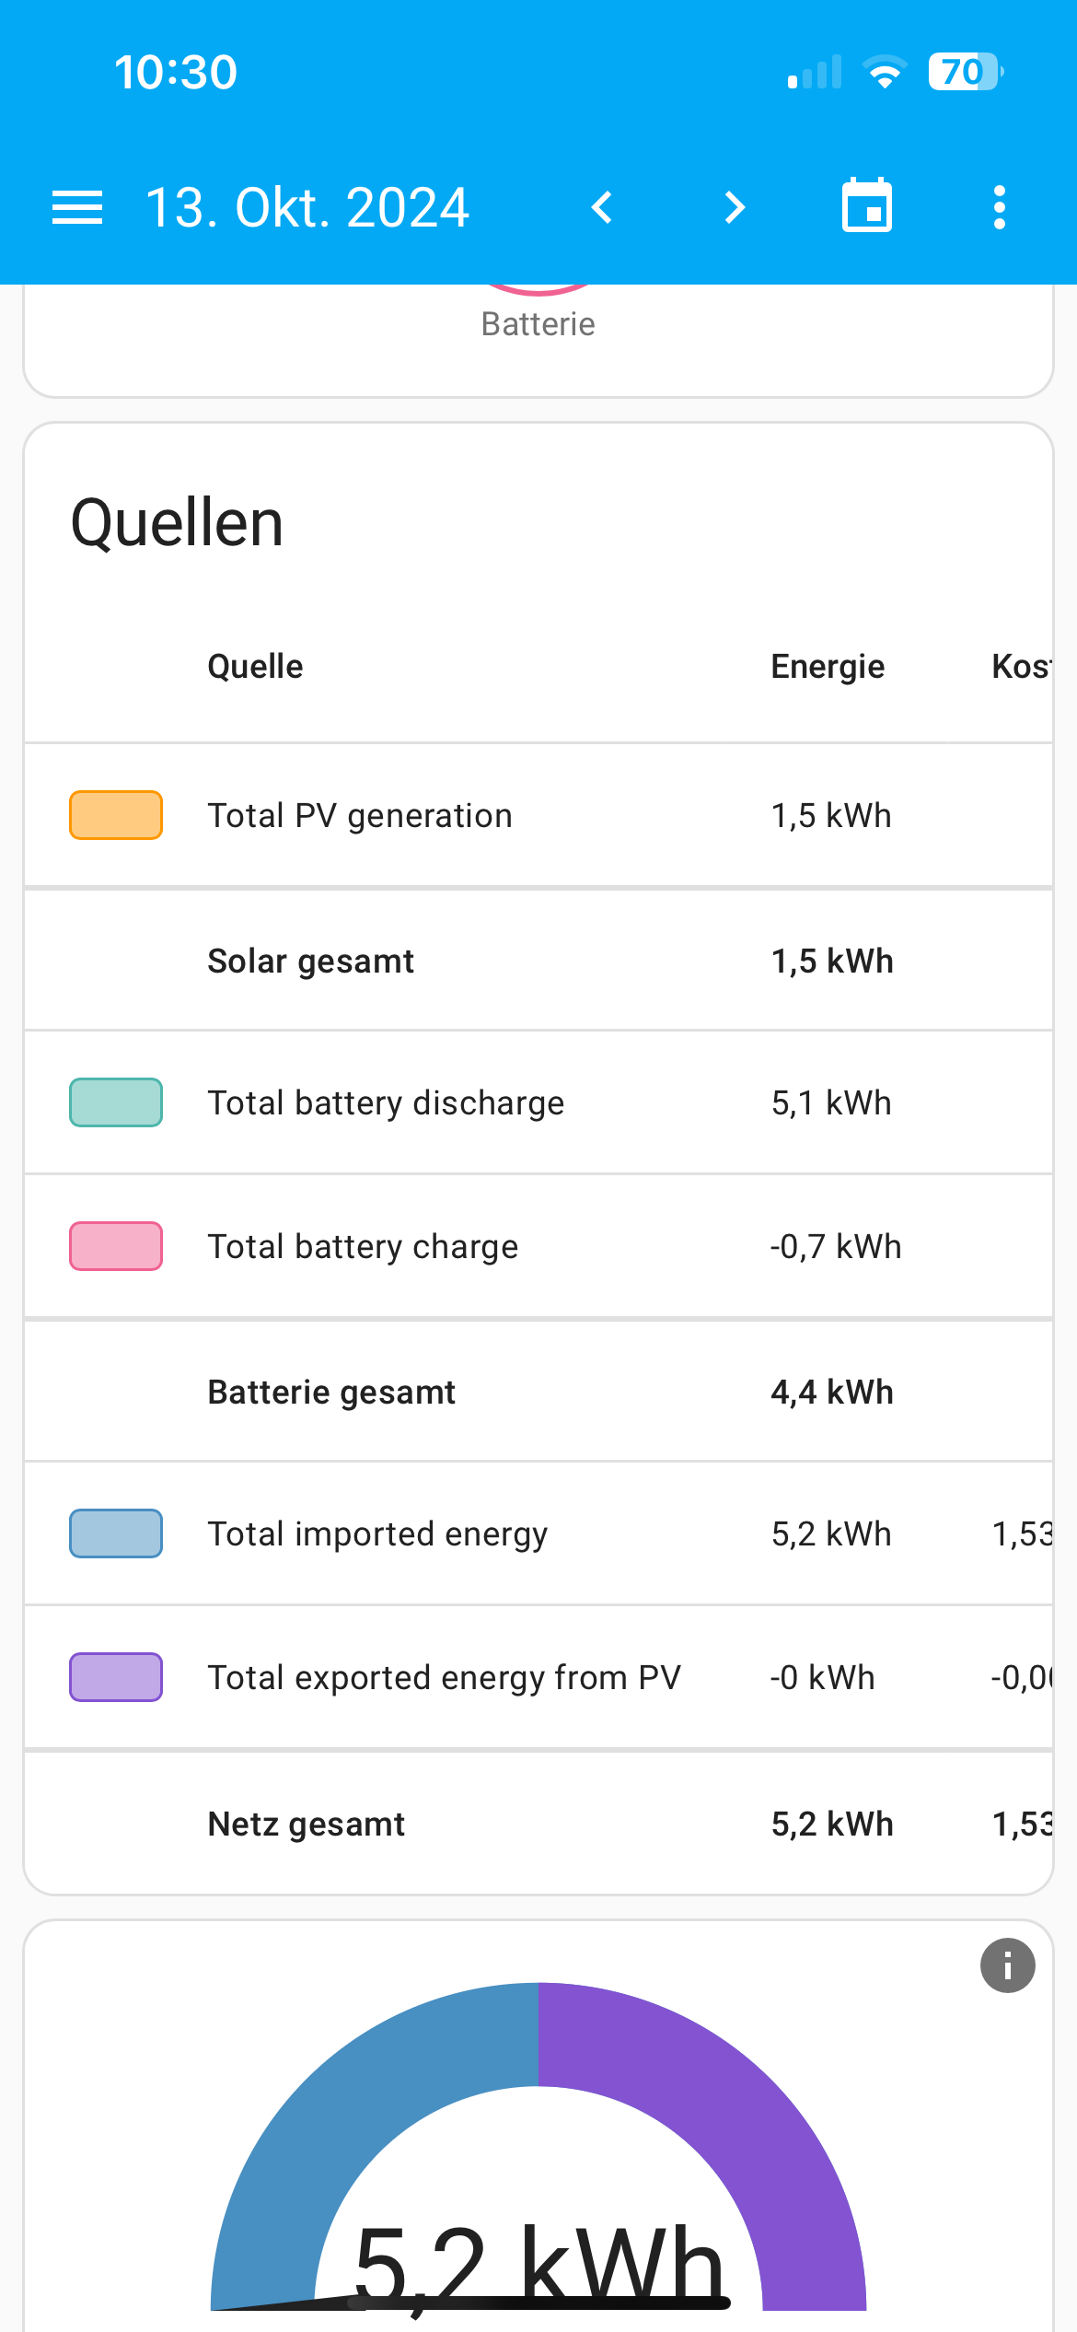Toggle the Total battery discharge teal swatch

pyautogui.click(x=116, y=1102)
